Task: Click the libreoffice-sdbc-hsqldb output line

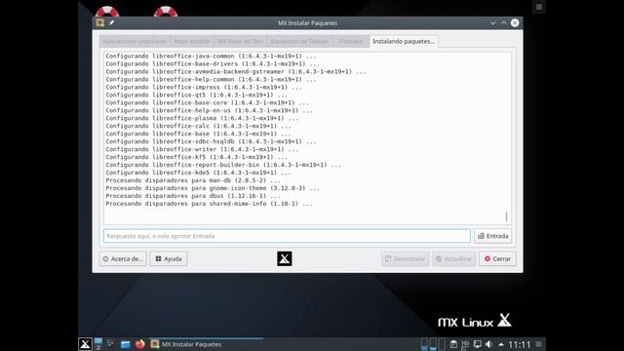Action: pos(211,141)
